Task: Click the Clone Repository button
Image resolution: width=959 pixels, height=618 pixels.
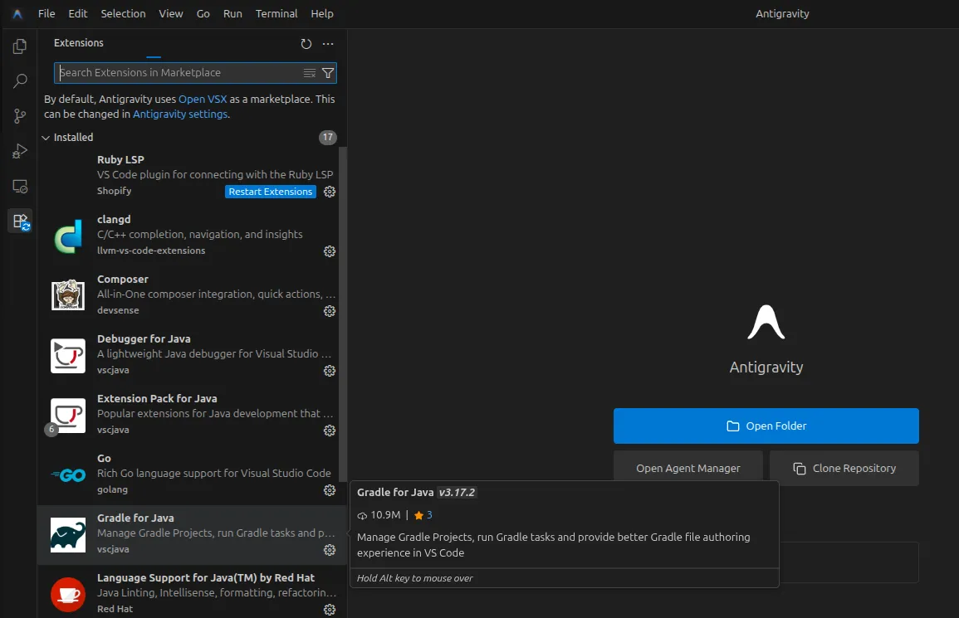Action: coord(844,468)
